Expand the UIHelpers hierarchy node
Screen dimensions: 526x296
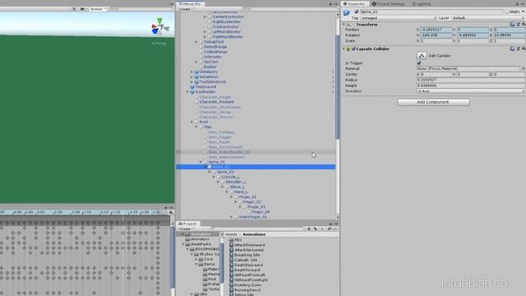(x=191, y=72)
